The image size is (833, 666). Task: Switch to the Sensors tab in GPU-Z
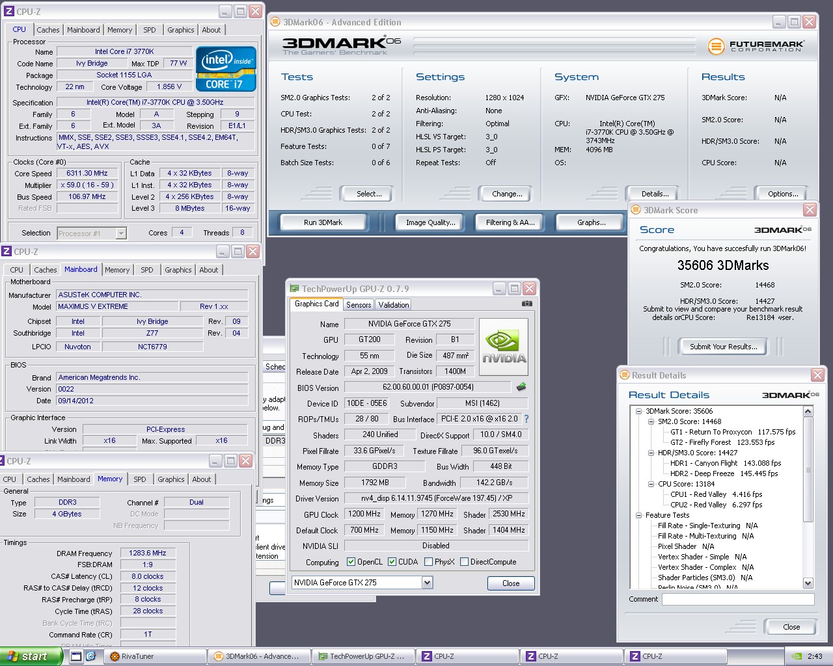(x=359, y=304)
